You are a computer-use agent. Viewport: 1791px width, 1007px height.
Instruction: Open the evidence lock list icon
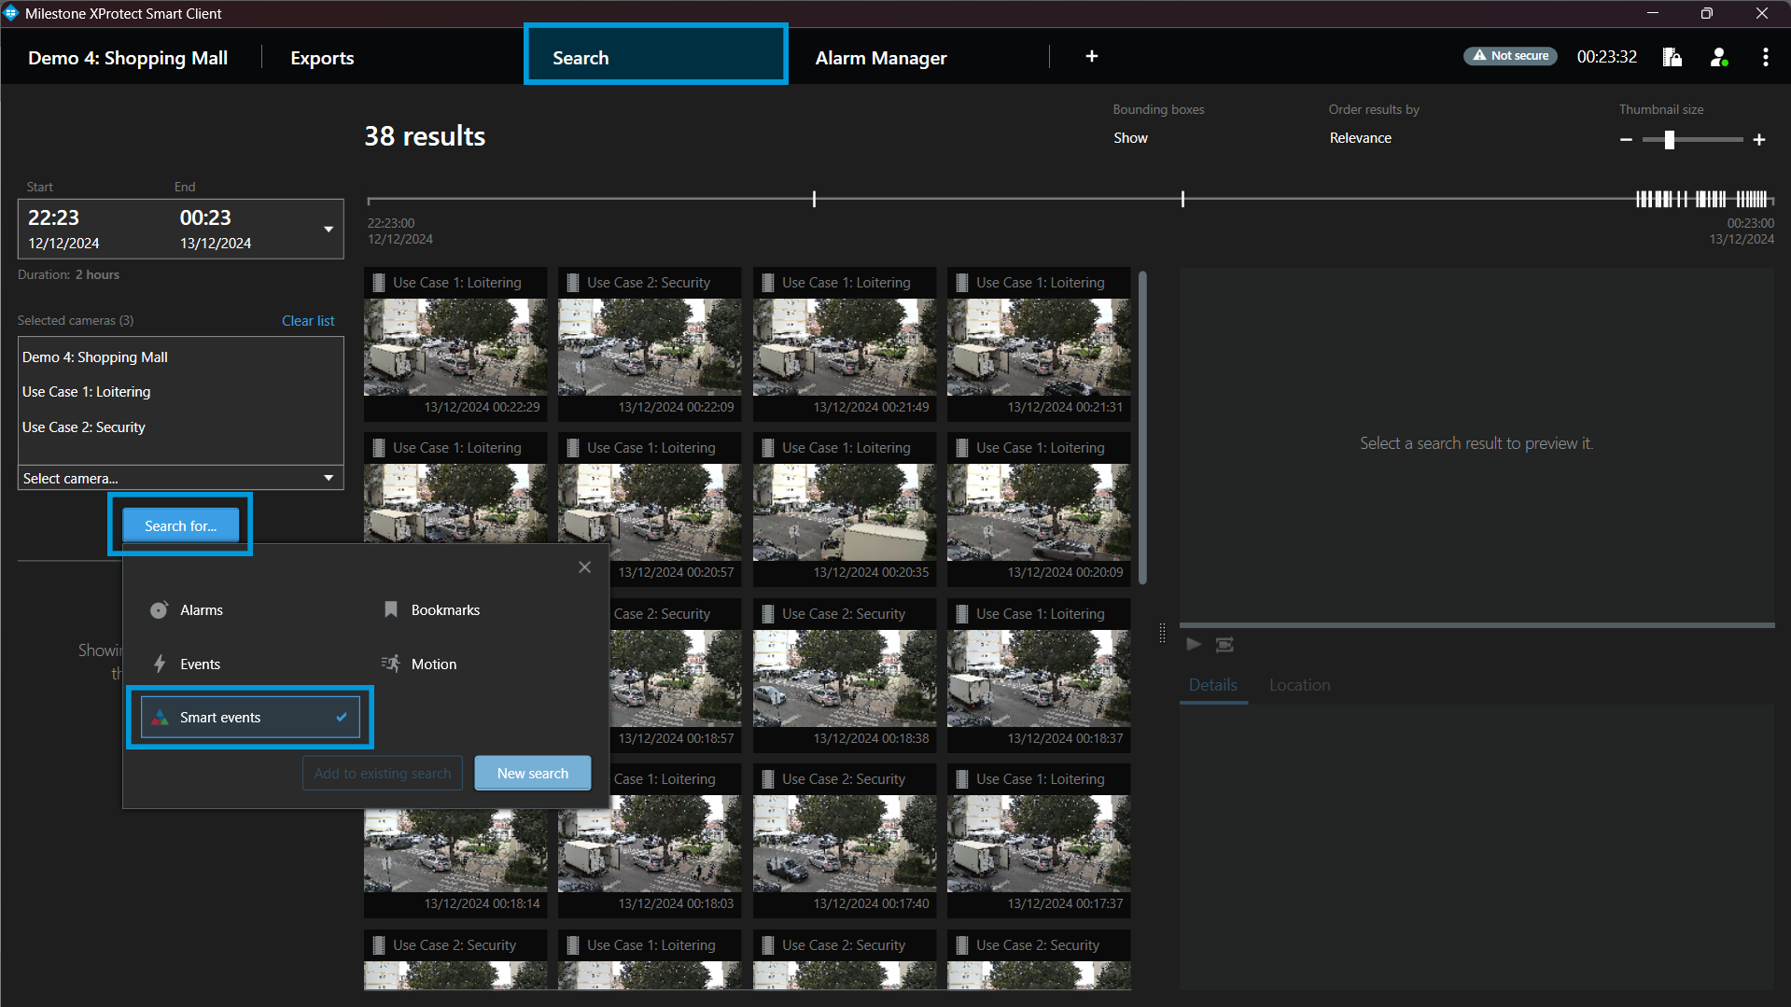point(1672,57)
